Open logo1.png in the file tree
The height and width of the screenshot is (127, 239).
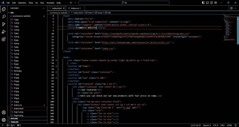(x=18, y=112)
